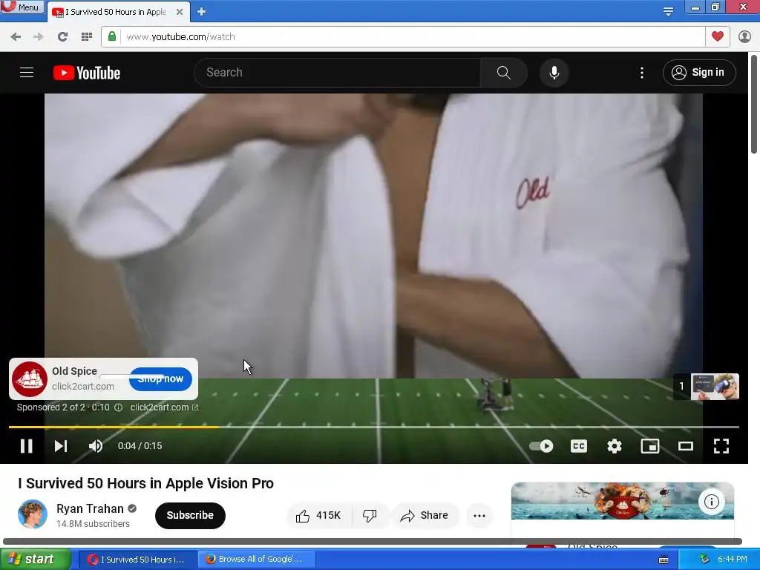
Task: Mute the player volume
Action: tap(96, 446)
